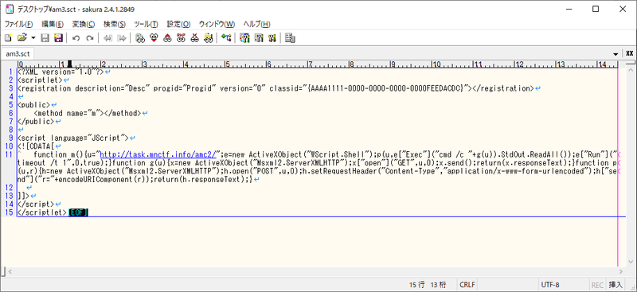Open the ツール(T) menu
Screen dimensions: 637x292
146,24
